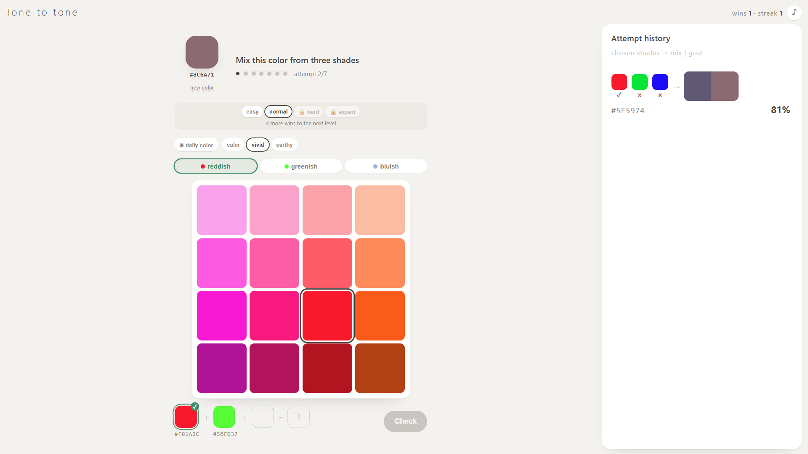This screenshot has height=454, width=808.
Task: Click the question mark result slot
Action: coord(299,417)
